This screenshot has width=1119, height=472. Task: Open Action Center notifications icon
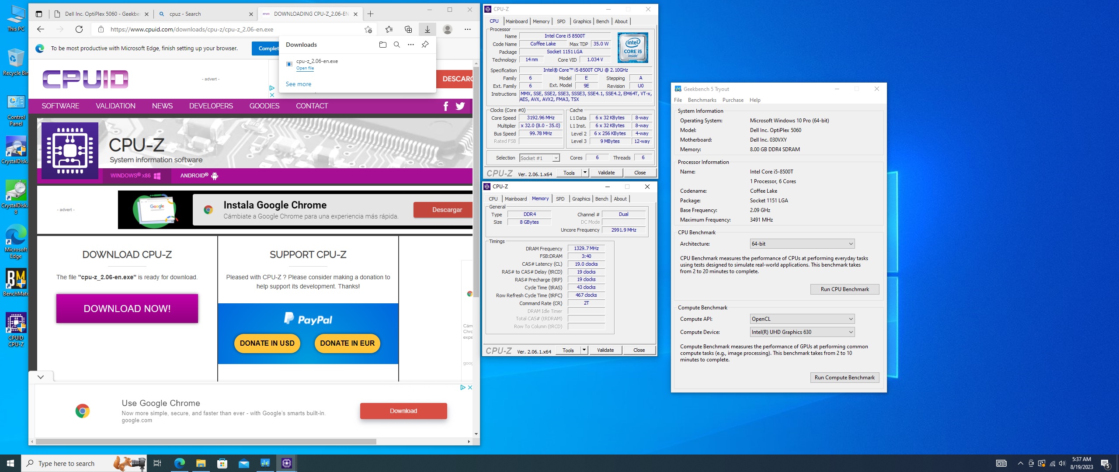(1105, 464)
